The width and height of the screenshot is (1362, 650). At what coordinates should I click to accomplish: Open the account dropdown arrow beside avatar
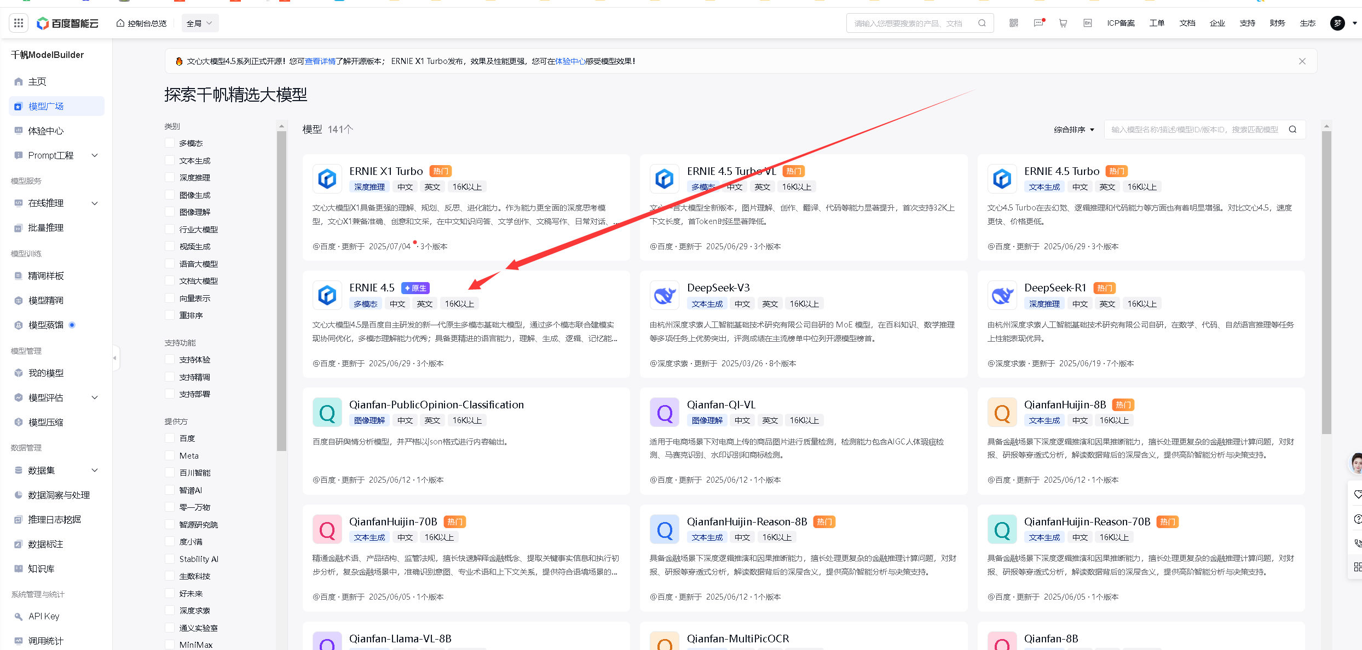[1355, 23]
